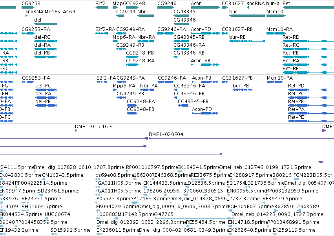
Task: Select protein Mcm10-PA
Action: pos(275,82)
